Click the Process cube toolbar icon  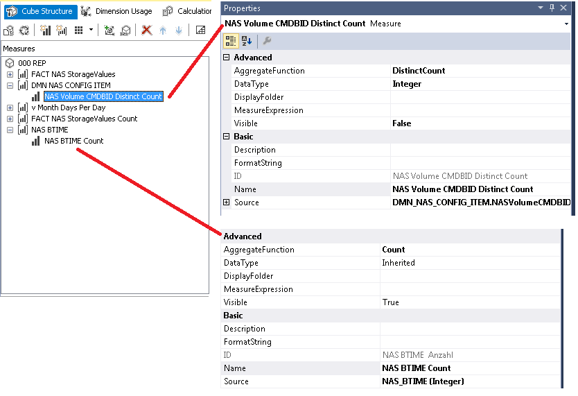8,31
